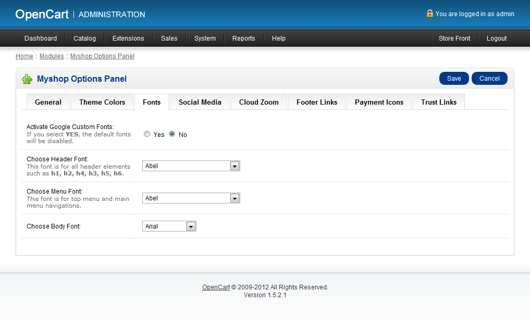Click the 'Choose Body Font:' label
Image resolution: width=530 pixels, height=330 pixels.
tap(53, 226)
